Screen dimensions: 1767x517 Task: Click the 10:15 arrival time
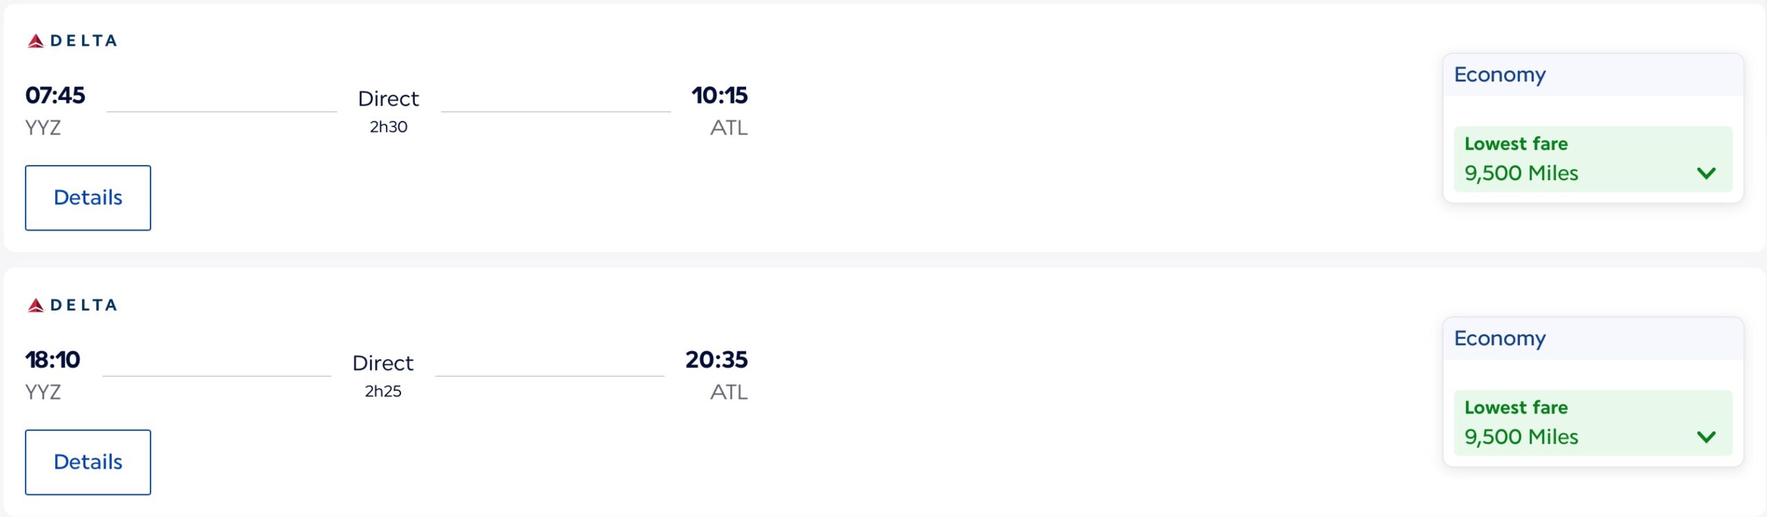click(x=719, y=95)
